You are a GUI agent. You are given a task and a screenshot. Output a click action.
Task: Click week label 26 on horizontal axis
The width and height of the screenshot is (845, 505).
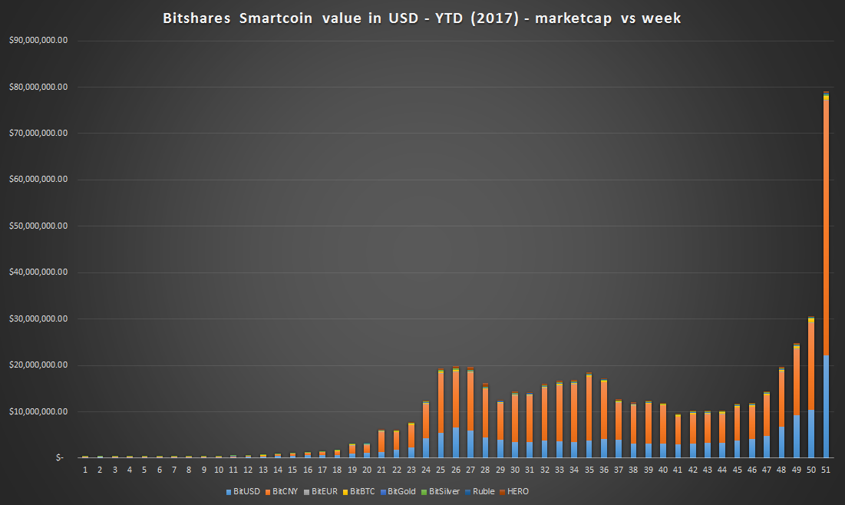(x=455, y=470)
